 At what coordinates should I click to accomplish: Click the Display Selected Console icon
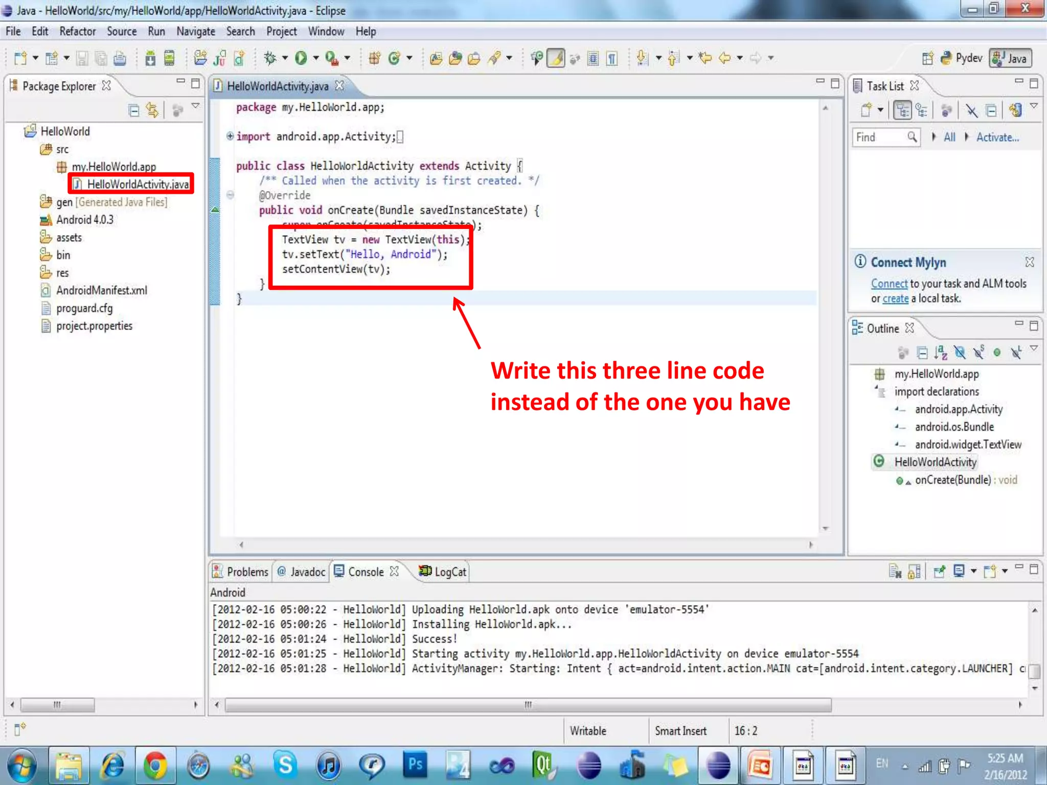[959, 571]
